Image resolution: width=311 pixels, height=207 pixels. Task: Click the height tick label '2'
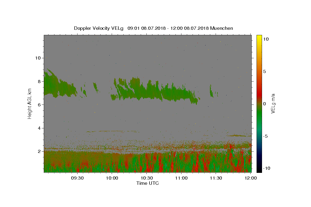pyautogui.click(x=39, y=151)
